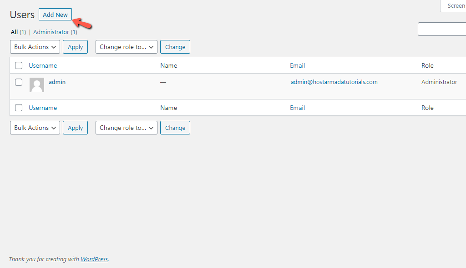The height and width of the screenshot is (268, 466).
Task: Open the bottom Bulk Actions dropdown
Action: click(x=35, y=128)
